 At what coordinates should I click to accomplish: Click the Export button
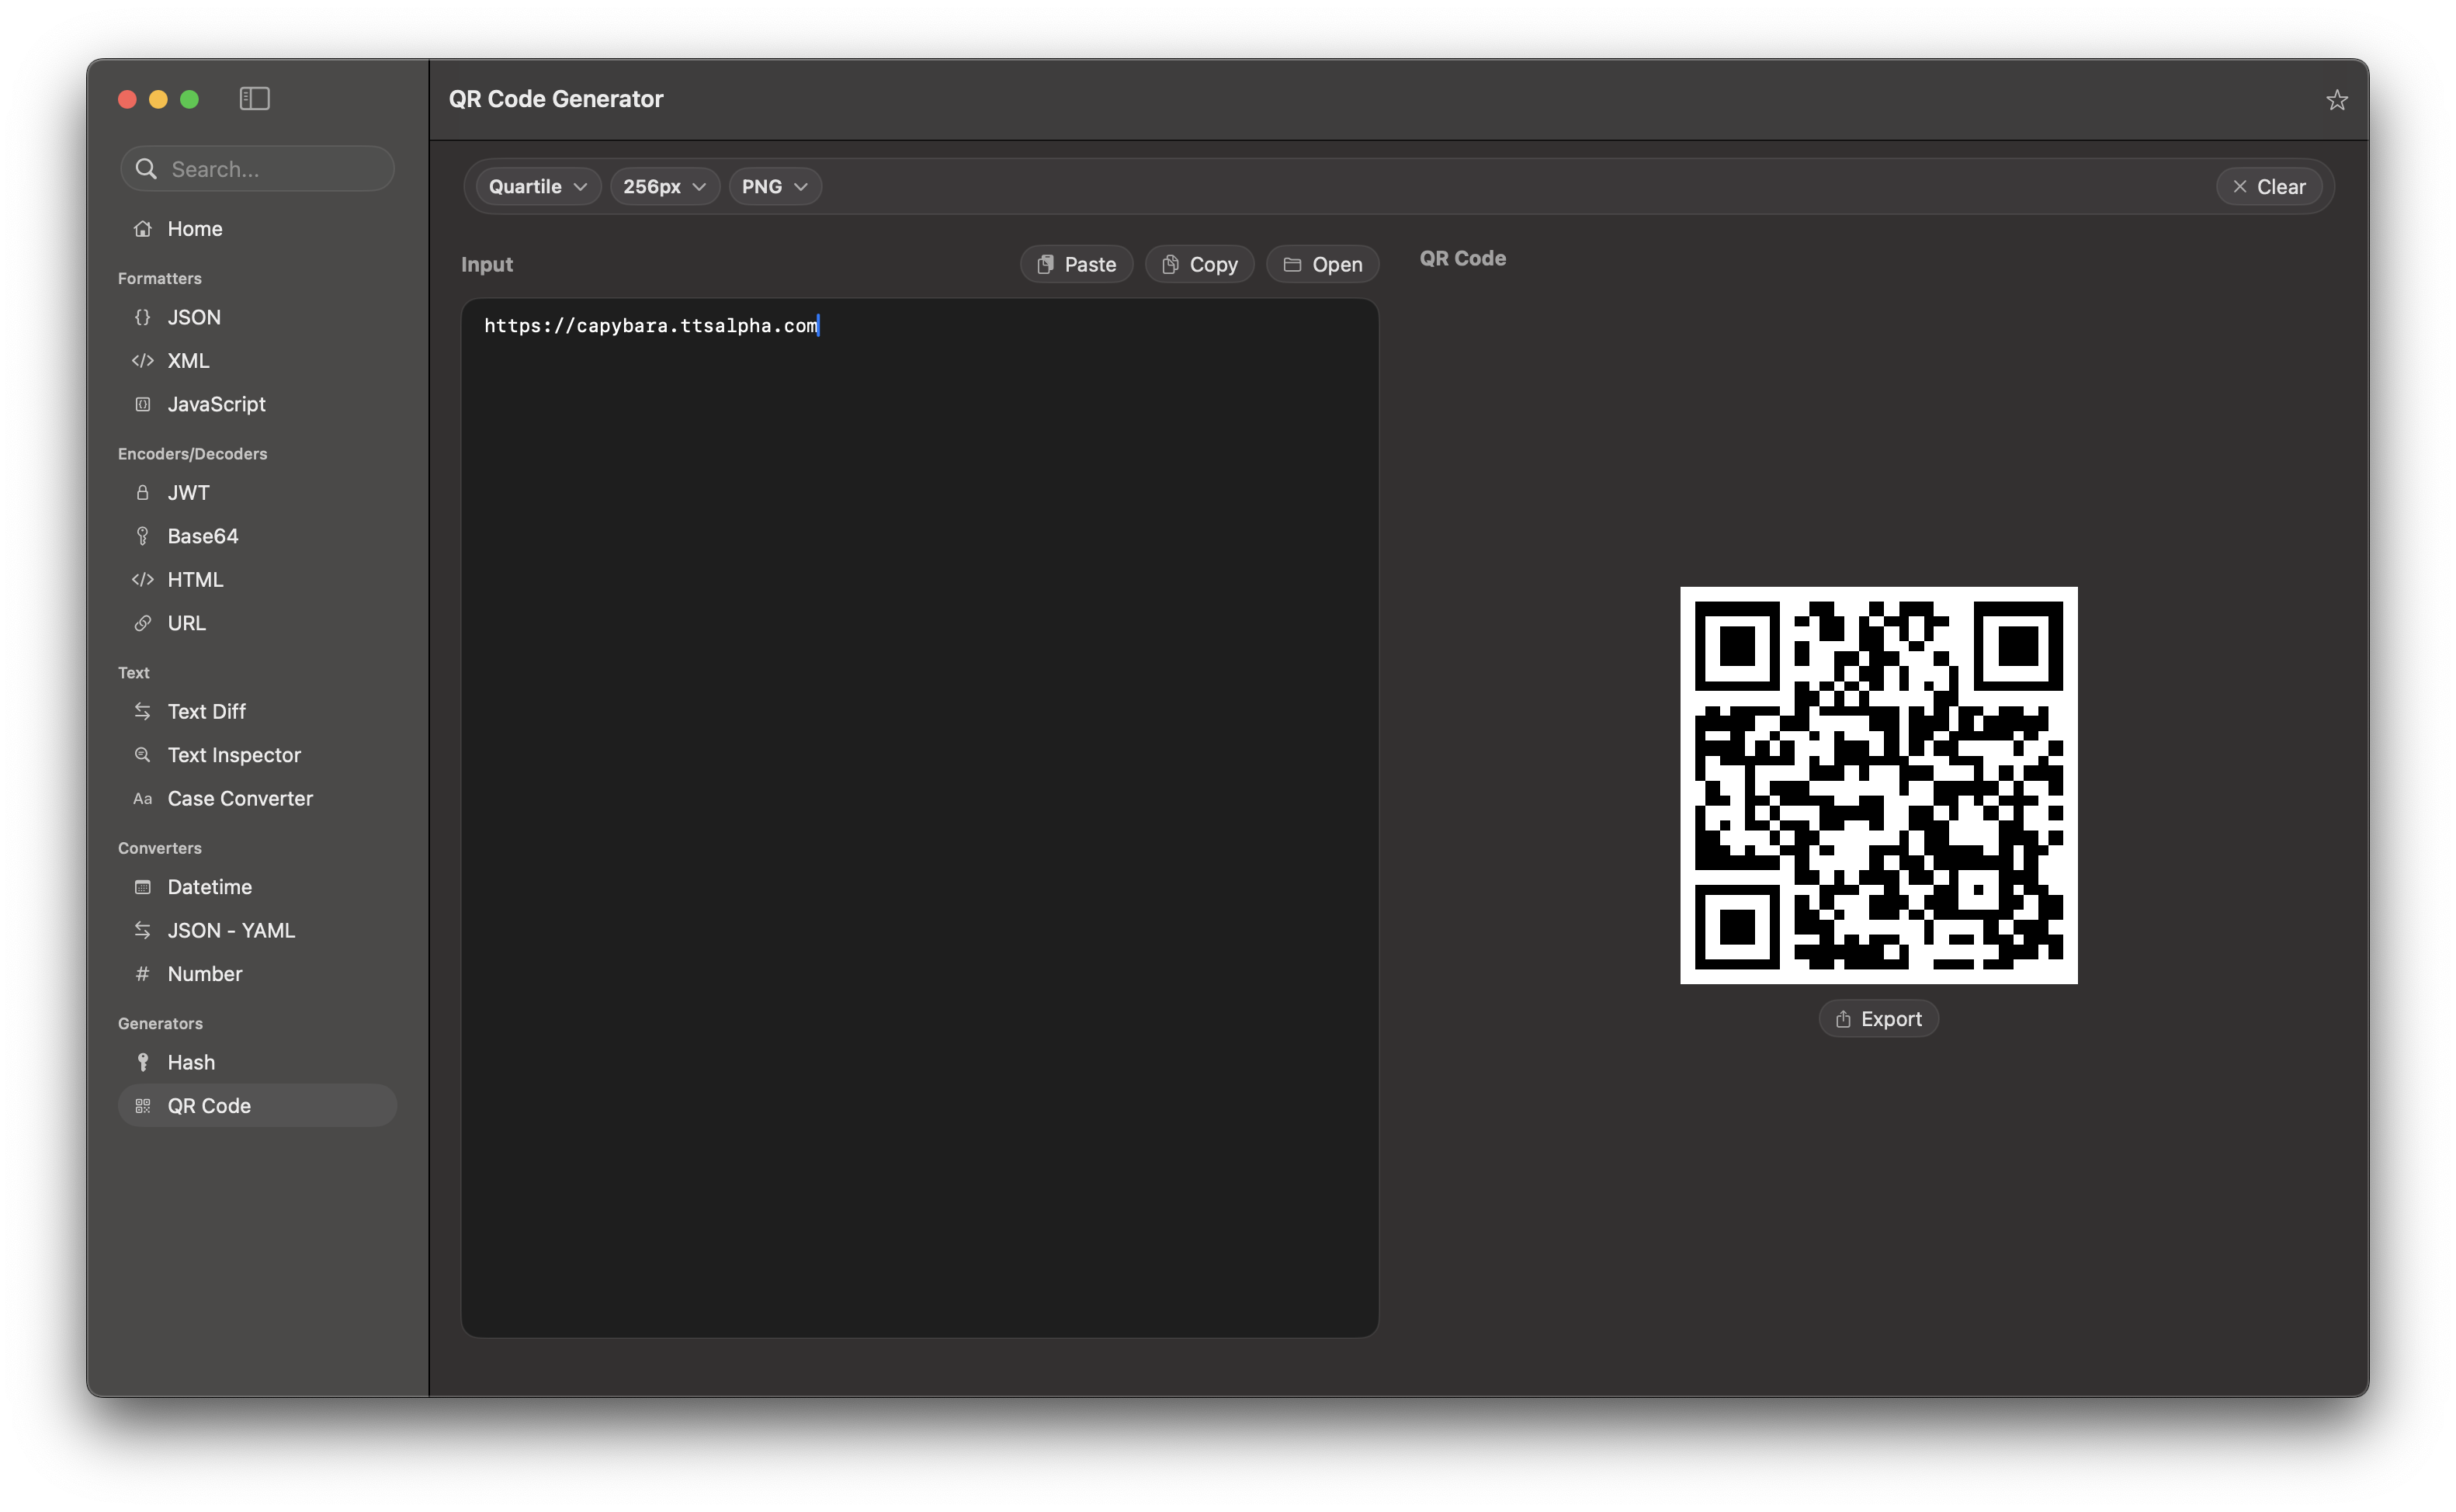[x=1878, y=1019]
